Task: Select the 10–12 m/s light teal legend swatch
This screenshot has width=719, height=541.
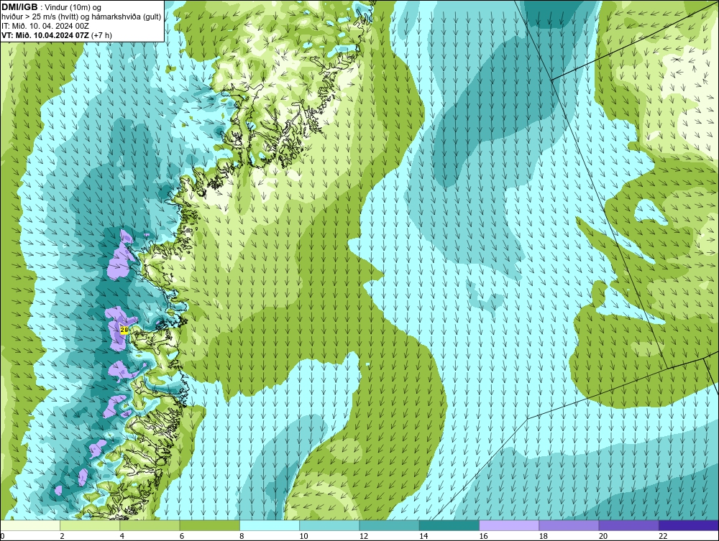Action: 329,525
